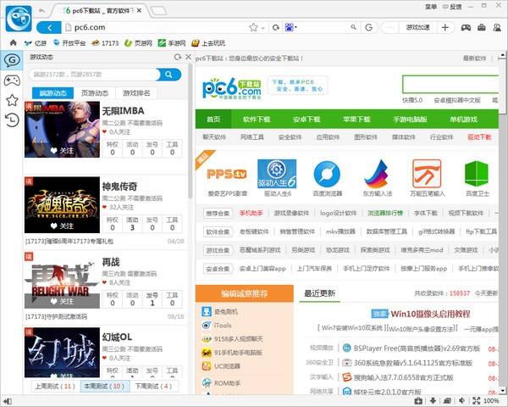This screenshot has width=508, height=407.
Task: Click the blue game search button
Action: (x=169, y=75)
